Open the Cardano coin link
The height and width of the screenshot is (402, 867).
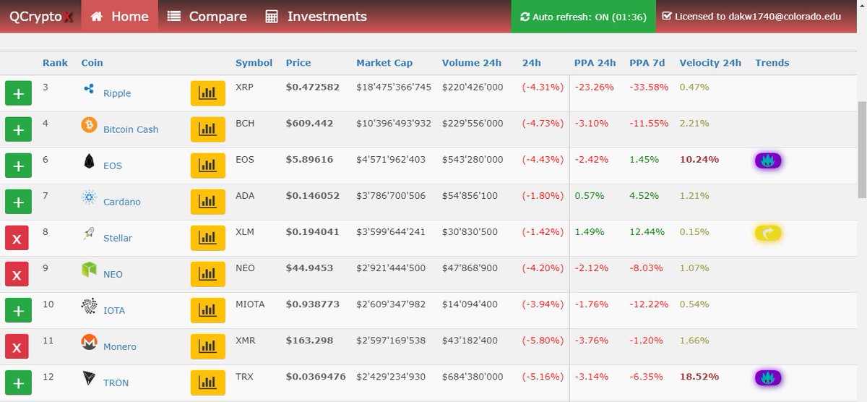121,202
